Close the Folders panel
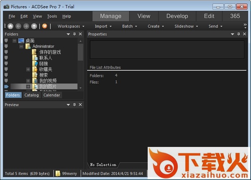The height and width of the screenshot is (180, 251). [x=80, y=34]
